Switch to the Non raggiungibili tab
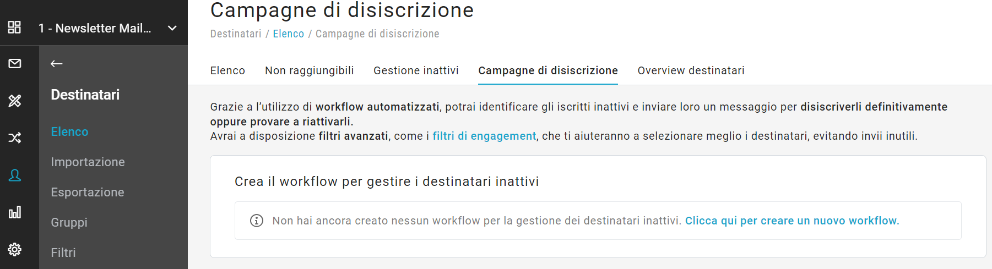 point(310,70)
